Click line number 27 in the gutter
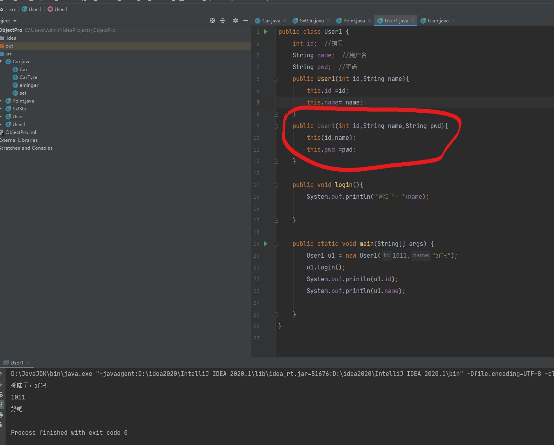Screen dimensions: 554x445 256,338
